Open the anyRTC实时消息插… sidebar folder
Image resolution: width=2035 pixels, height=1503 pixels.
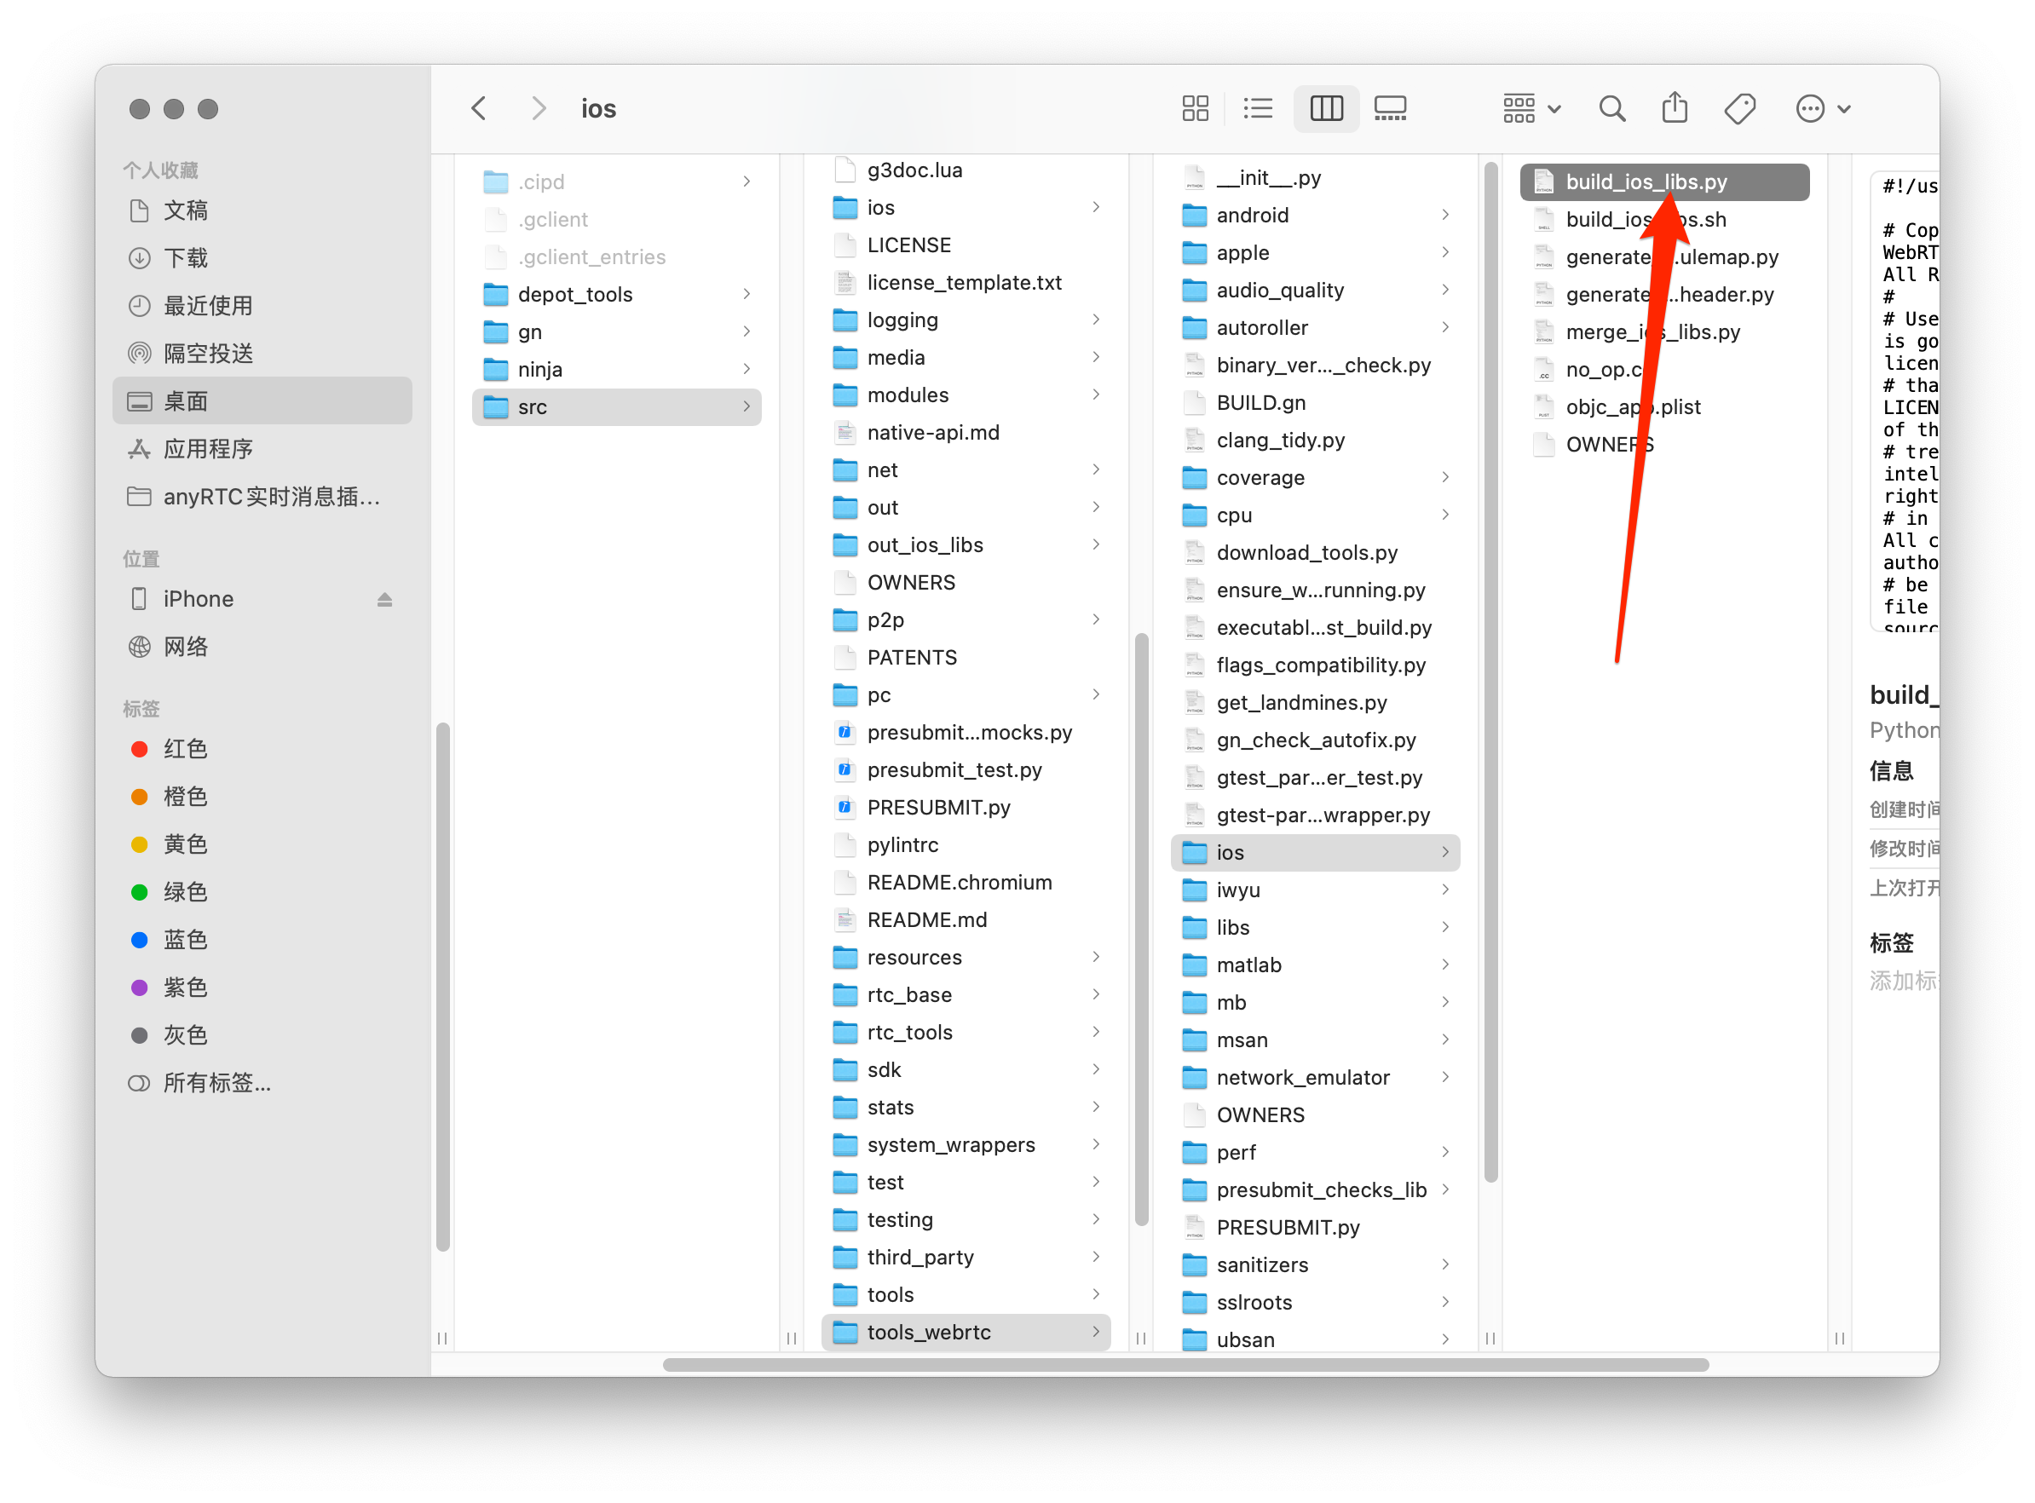pos(262,496)
